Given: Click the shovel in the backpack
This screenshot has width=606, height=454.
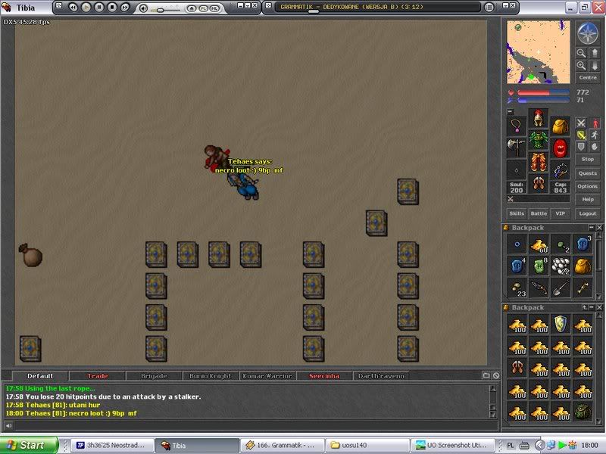Looking at the screenshot, I should point(561,288).
